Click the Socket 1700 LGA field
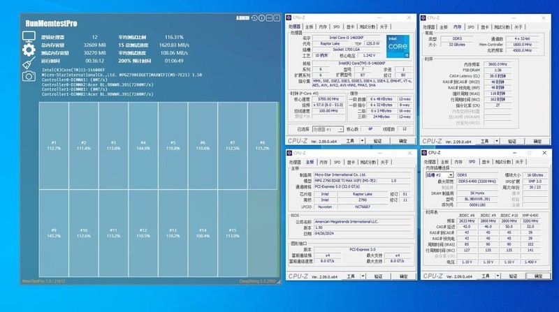Viewport: 559px width, 312px height. [346, 50]
